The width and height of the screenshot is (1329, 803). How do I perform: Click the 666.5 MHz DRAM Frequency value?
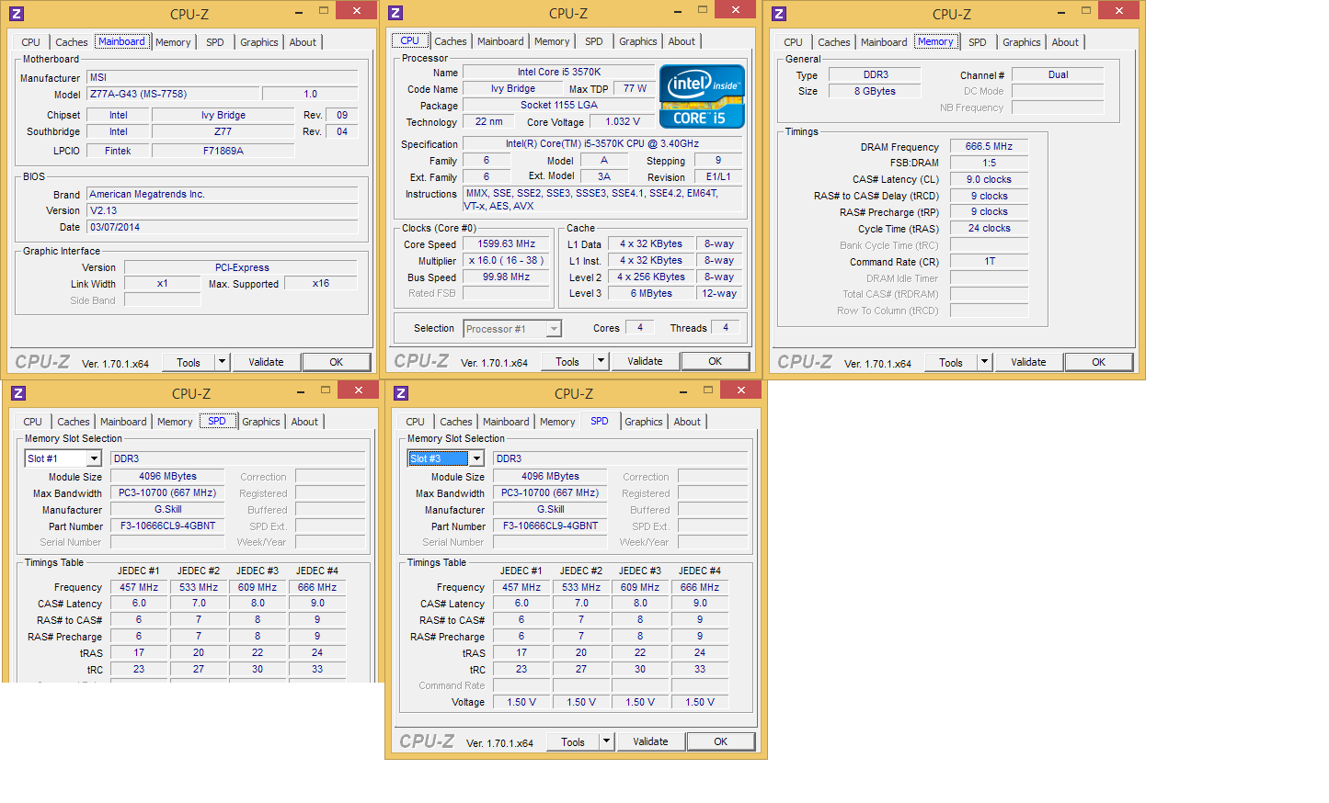pos(989,146)
